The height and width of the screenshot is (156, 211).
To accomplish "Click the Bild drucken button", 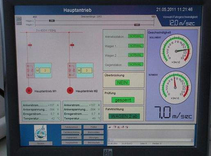I will point(94,142).
